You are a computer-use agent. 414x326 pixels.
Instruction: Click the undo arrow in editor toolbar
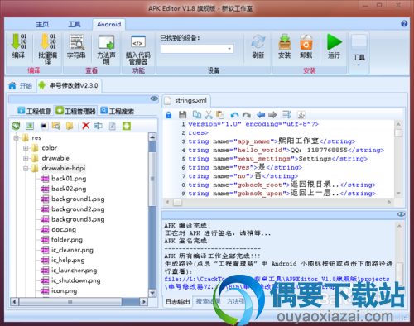pyautogui.click(x=234, y=115)
